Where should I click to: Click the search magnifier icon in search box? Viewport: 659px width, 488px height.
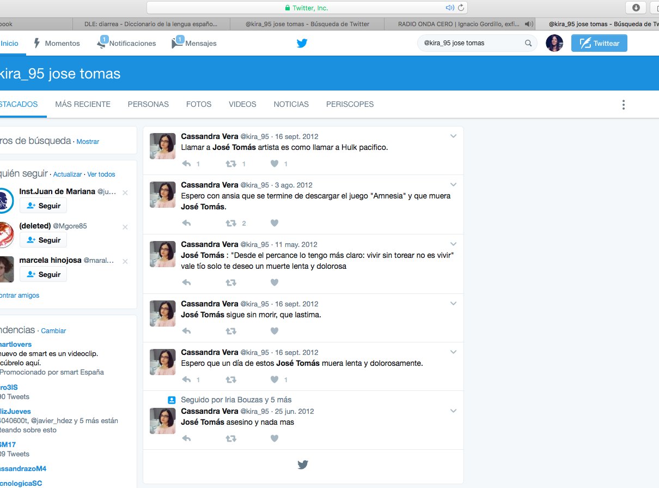tap(528, 43)
